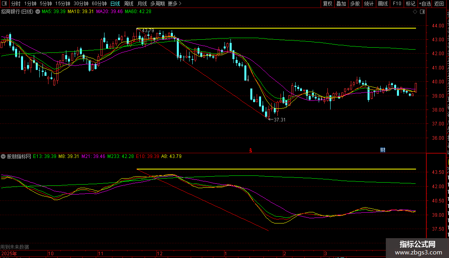
Task: Click the 36.00 price axis label
Action: point(438,138)
